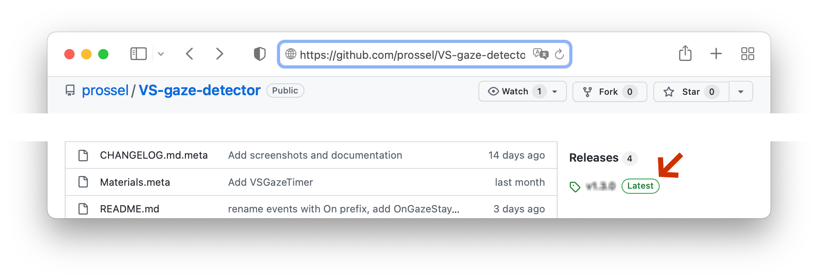Toggle watching the repository via Watch button
This screenshot has width=818, height=275.
pyautogui.click(x=514, y=91)
